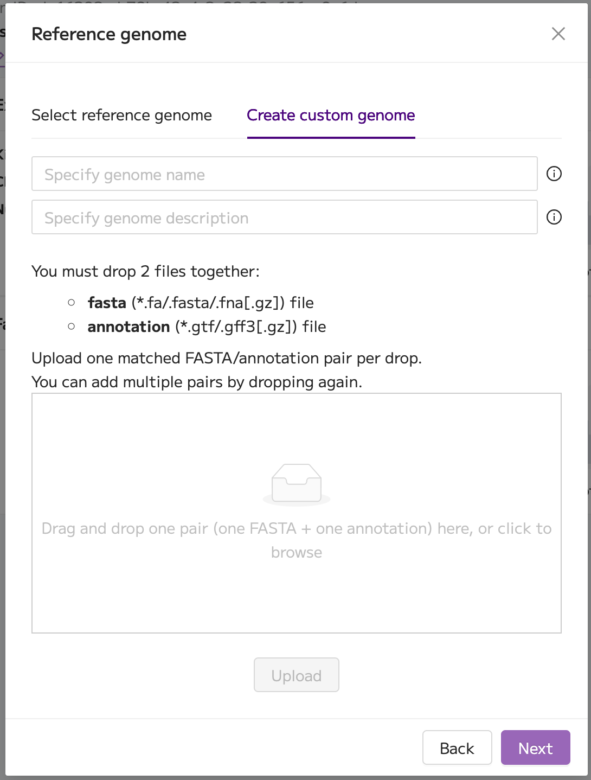Click the bold 'fasta' file type label
This screenshot has width=591, height=780.
[107, 303]
